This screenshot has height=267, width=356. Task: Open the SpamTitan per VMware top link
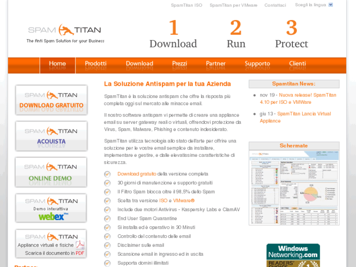pos(234,5)
